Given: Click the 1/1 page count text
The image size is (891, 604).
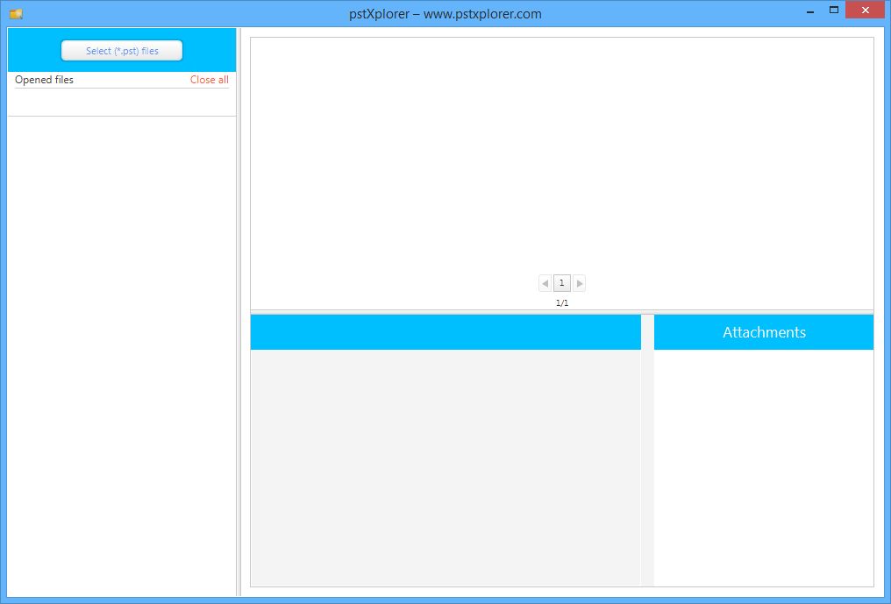Looking at the screenshot, I should [x=562, y=302].
